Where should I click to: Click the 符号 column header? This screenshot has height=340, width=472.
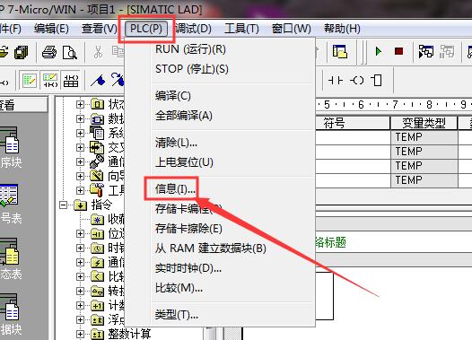pos(334,123)
